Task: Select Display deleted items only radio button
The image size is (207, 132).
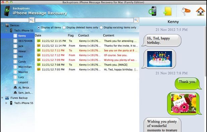Action: [64, 27]
